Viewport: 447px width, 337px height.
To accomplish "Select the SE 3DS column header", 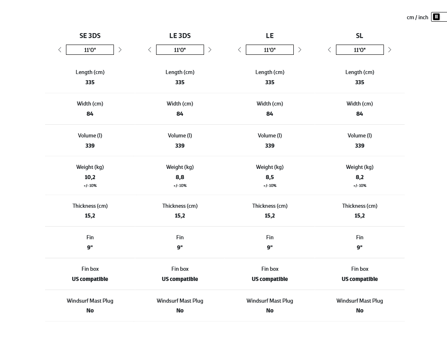I will tap(90, 36).
